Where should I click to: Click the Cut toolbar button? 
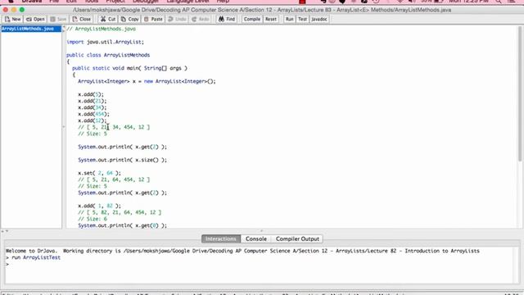108,19
